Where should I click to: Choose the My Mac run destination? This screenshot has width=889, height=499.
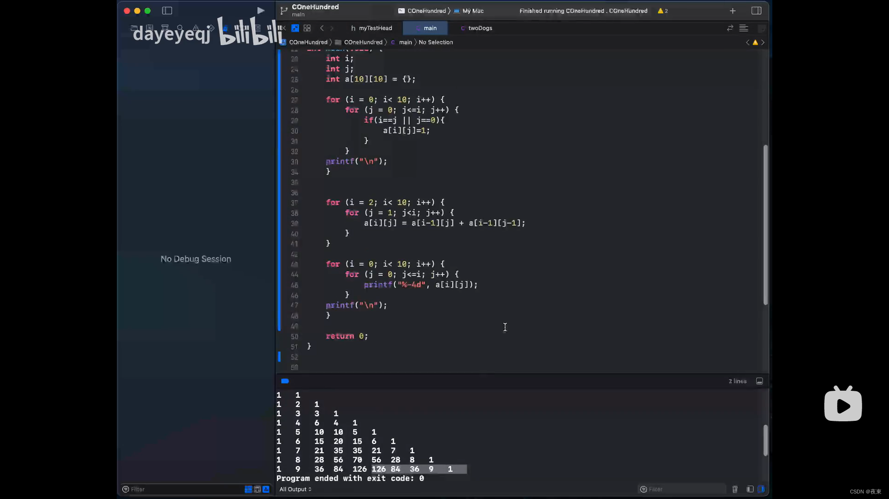coord(469,11)
